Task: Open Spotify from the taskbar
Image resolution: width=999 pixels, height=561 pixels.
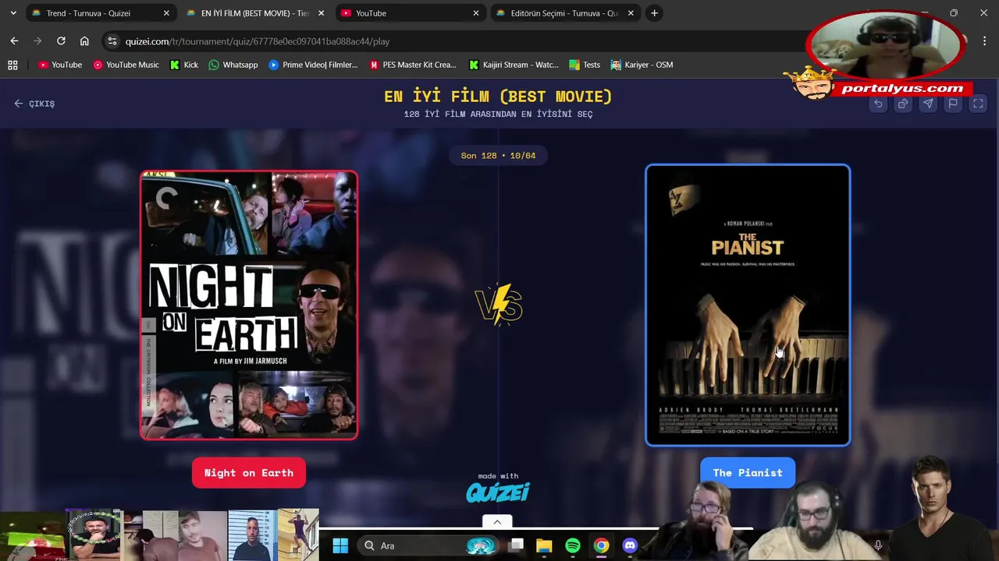Action: coord(573,546)
